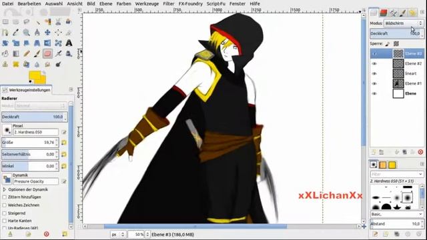Expand Optionen der Dynamik
This screenshot has width=427, height=240.
[5, 189]
